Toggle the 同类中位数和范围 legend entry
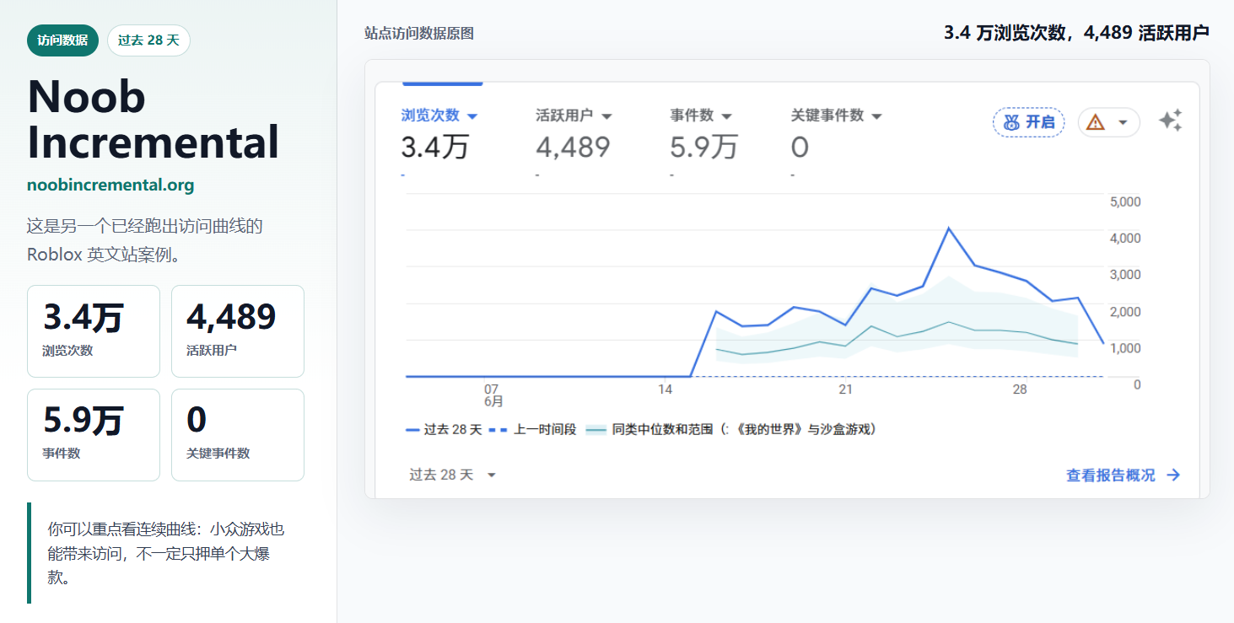 [732, 429]
